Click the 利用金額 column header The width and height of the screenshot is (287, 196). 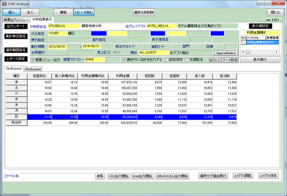tap(123, 76)
